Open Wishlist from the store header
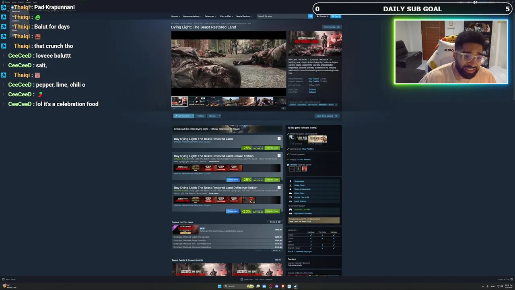Screen dimensions: 515x290 pos(322,16)
